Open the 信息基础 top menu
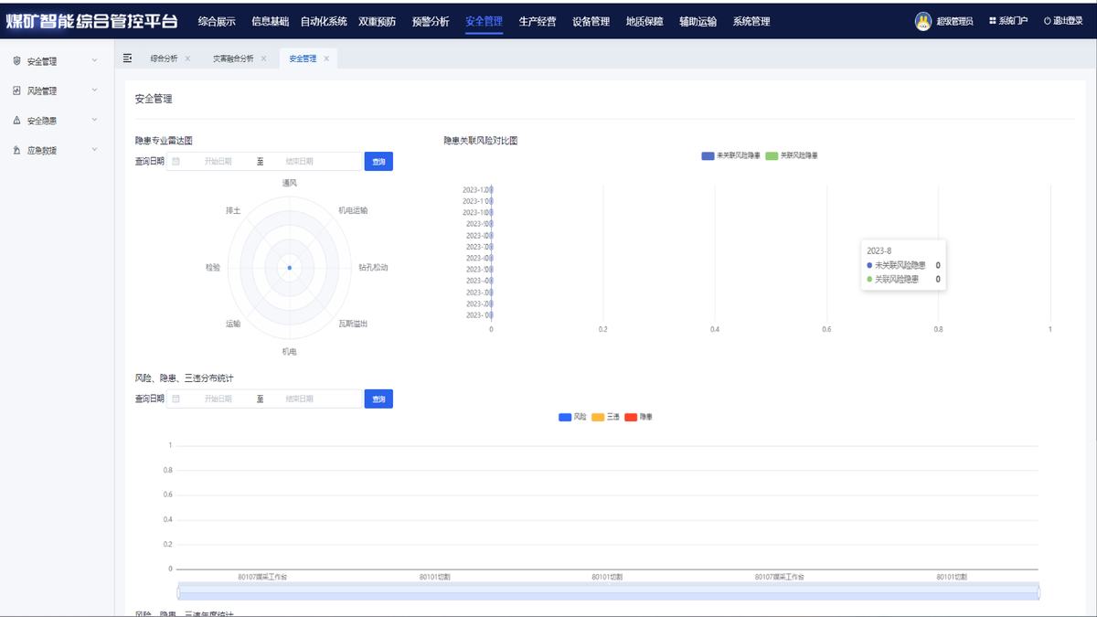The height and width of the screenshot is (617, 1097). click(270, 21)
